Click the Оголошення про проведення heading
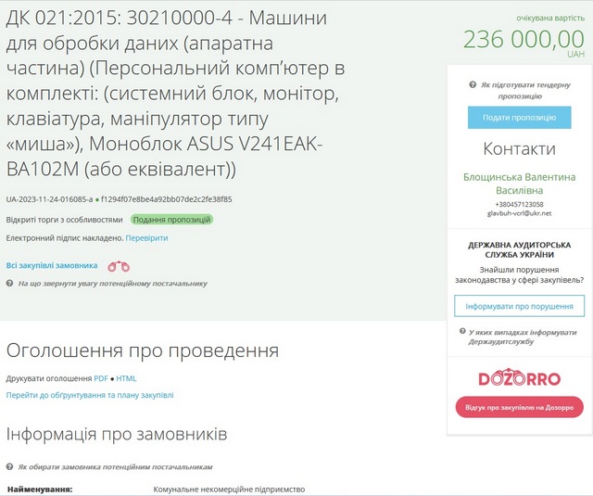This screenshot has width=593, height=496. click(x=143, y=350)
